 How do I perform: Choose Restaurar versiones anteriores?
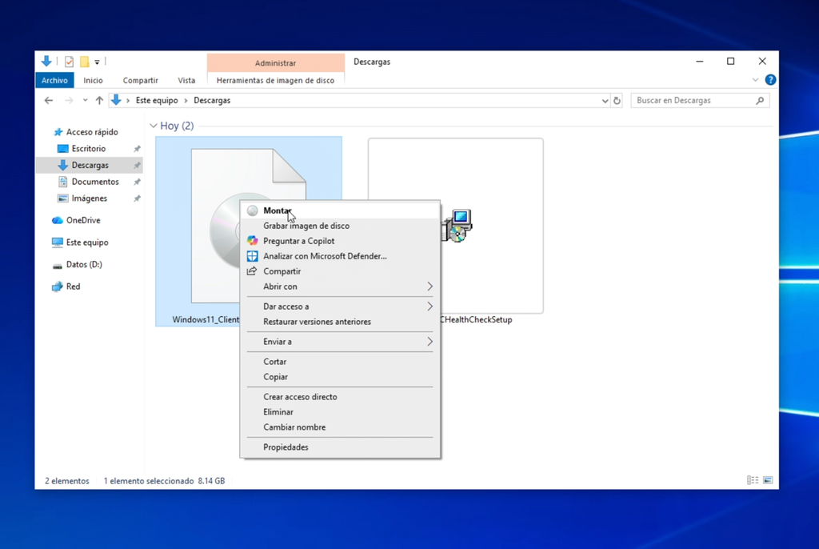click(340, 322)
